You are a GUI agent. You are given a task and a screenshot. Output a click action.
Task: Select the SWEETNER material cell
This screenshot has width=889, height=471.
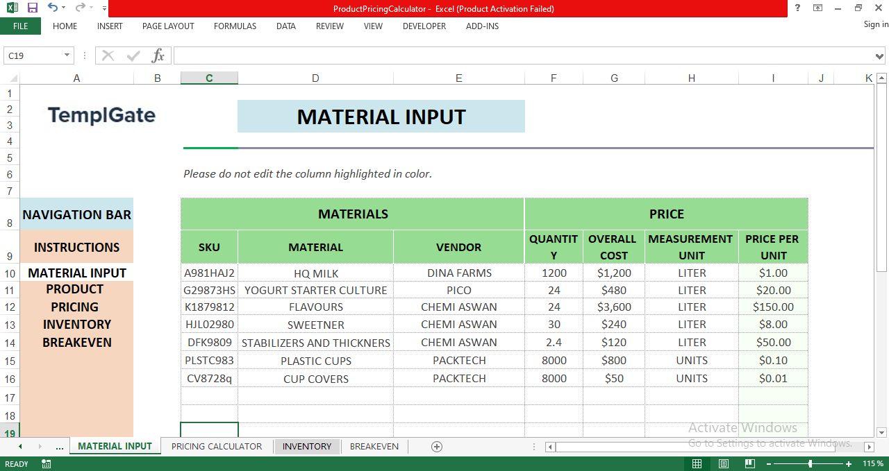[x=316, y=325]
